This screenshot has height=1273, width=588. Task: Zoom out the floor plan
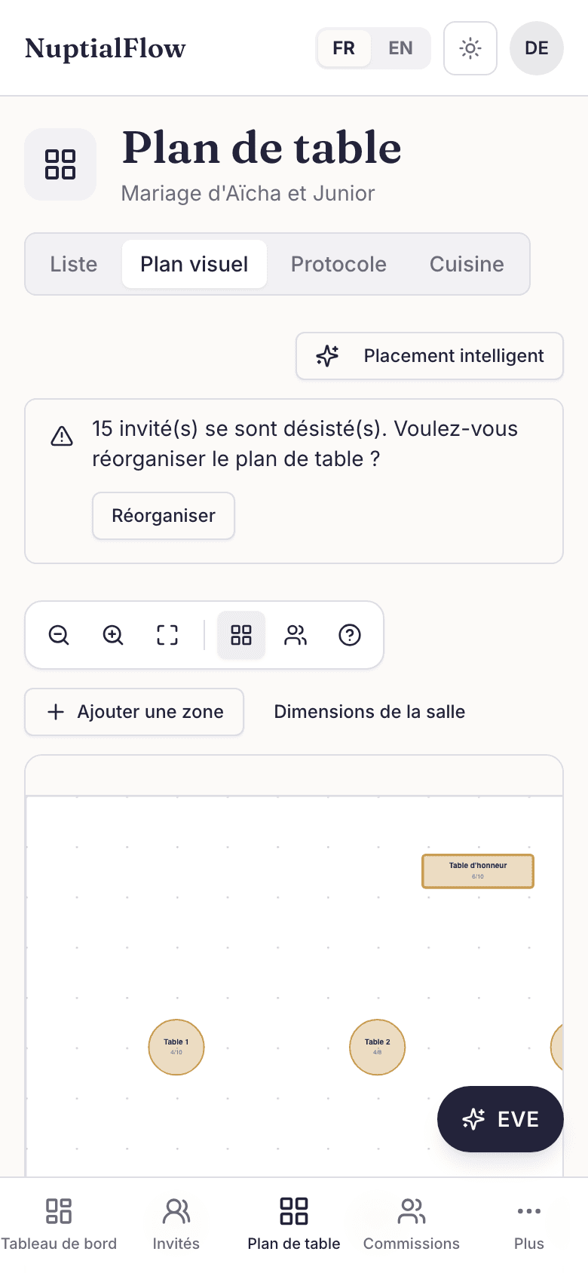59,635
